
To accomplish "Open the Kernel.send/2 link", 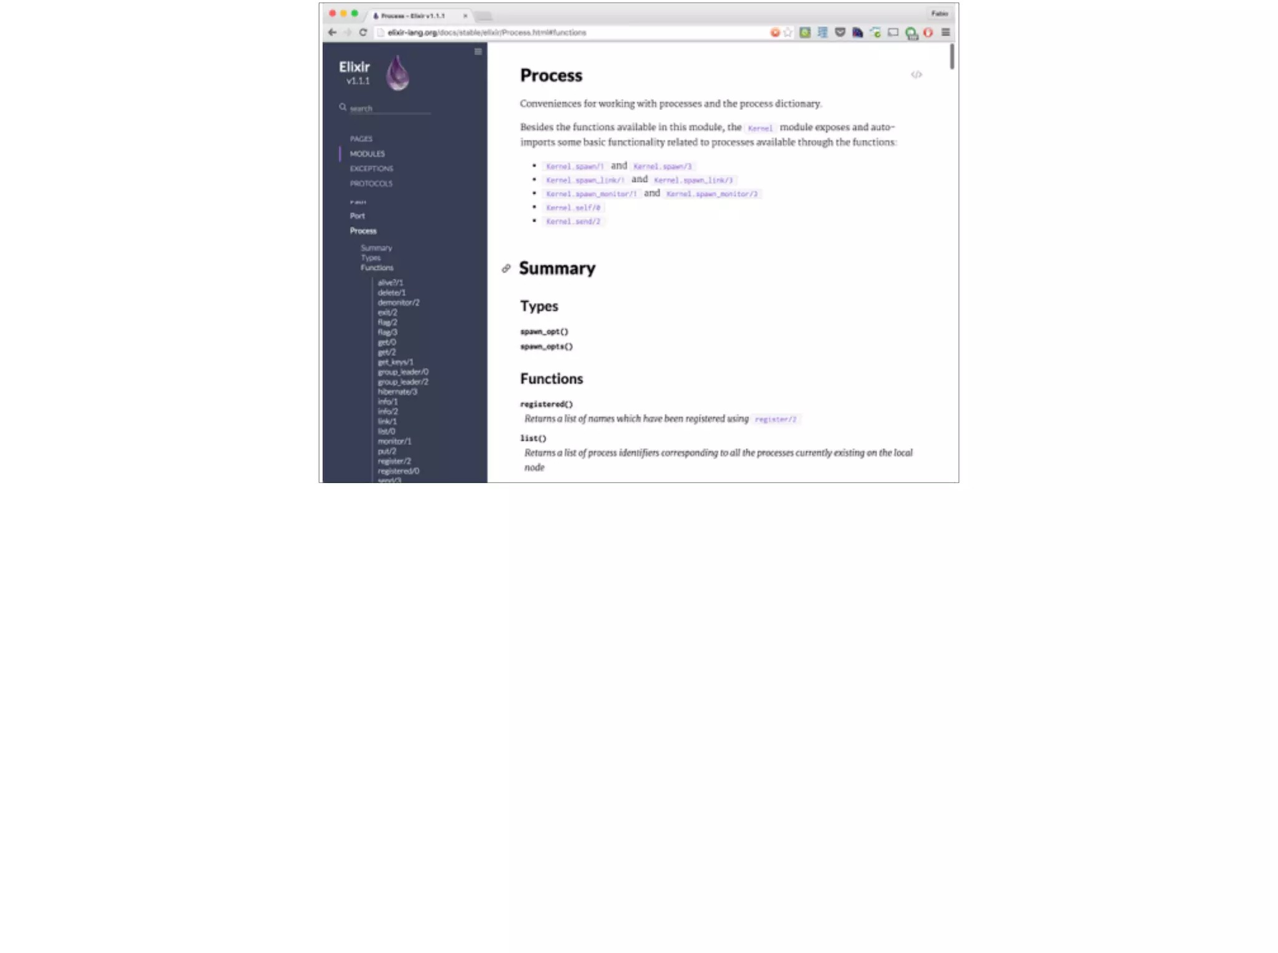I will tap(573, 222).
